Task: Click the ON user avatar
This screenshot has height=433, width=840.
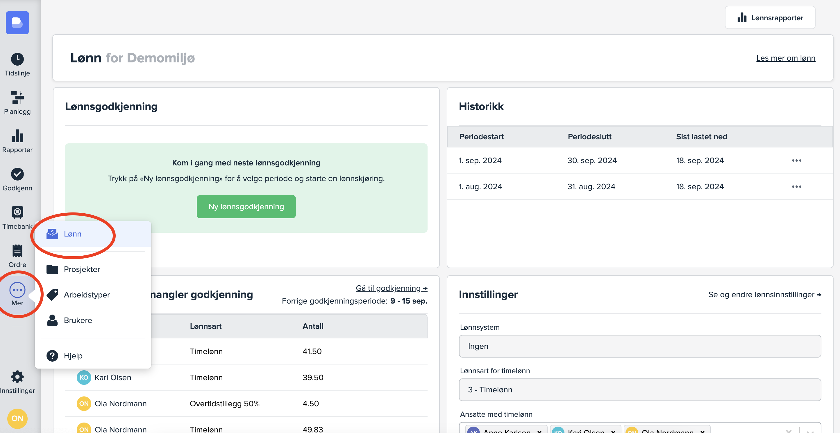Action: 17,418
